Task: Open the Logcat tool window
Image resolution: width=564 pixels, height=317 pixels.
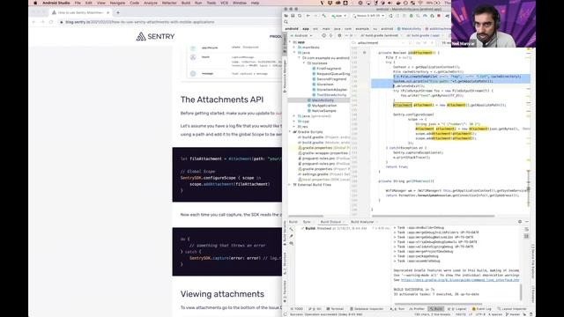Action: pyautogui.click(x=456, y=309)
